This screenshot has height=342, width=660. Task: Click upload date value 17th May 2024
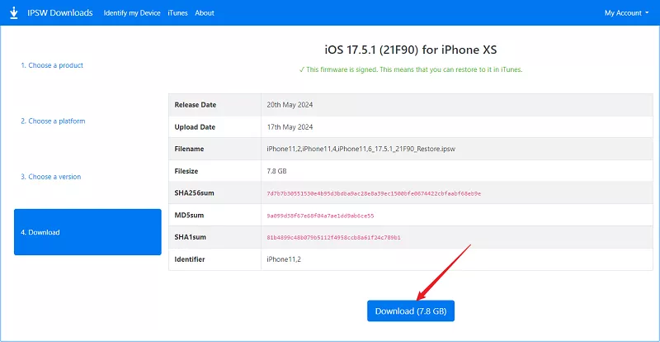(290, 127)
